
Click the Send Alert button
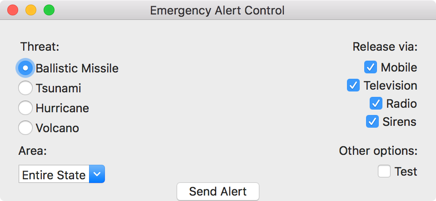tap(218, 191)
